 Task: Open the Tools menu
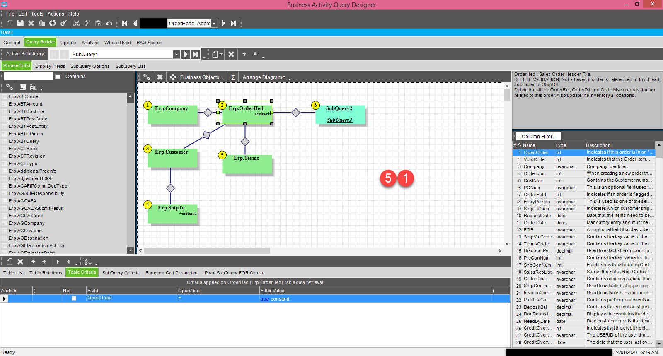point(37,14)
